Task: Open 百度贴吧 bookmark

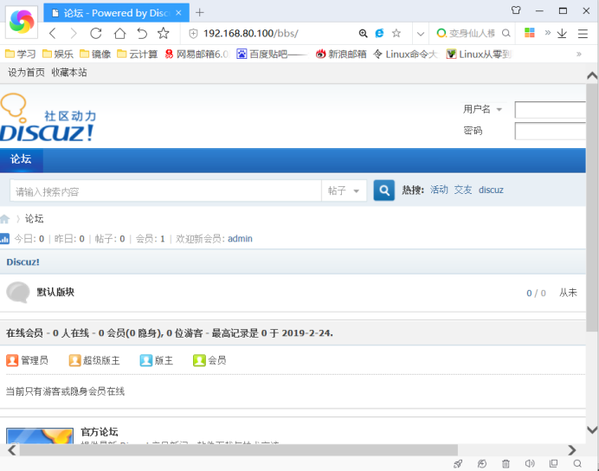Action: 272,55
